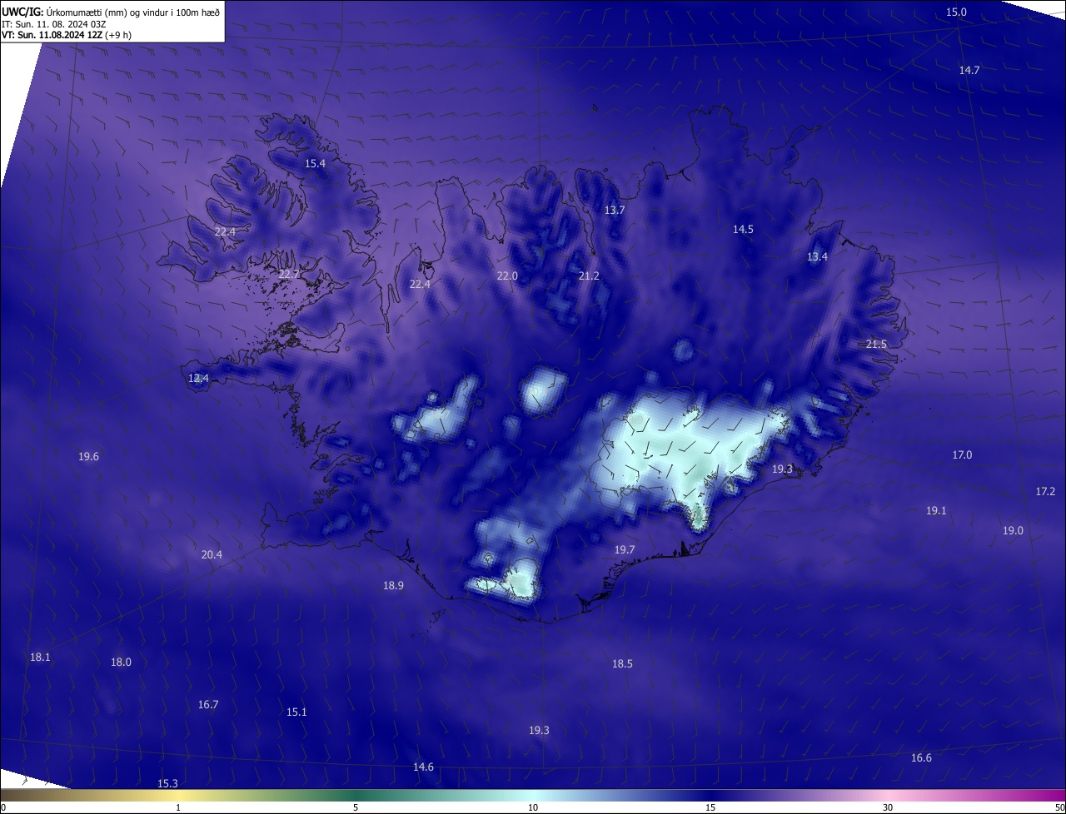Click the colorbar tick label 30
The image size is (1066, 814).
(x=888, y=808)
